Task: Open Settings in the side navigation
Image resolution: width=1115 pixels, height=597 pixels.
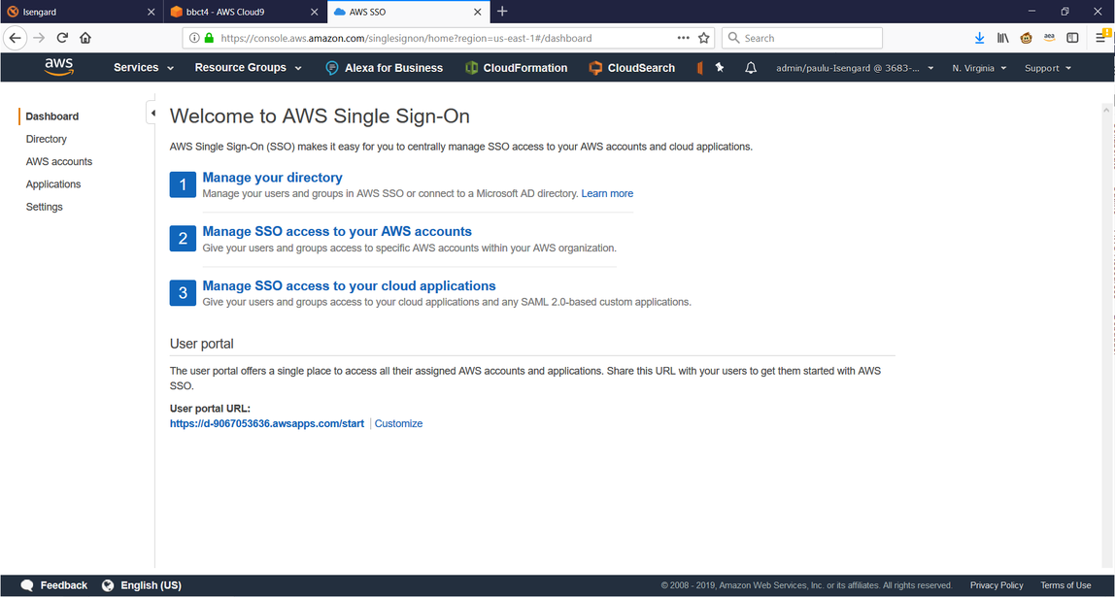Action: (44, 208)
